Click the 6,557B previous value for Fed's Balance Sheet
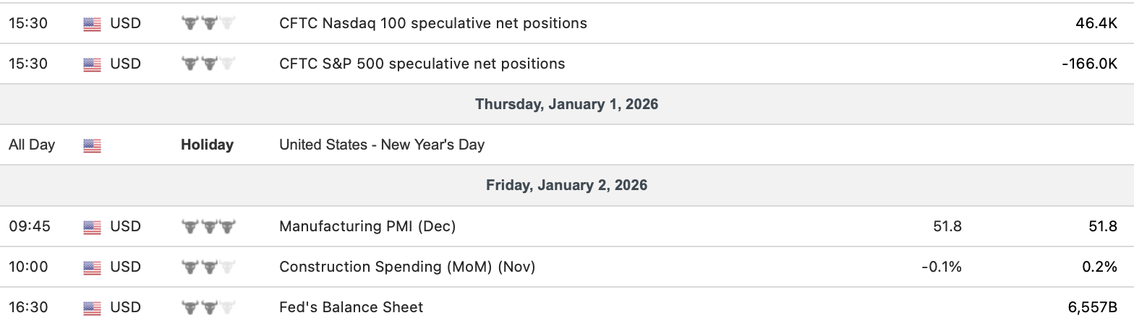The height and width of the screenshot is (331, 1134). [1092, 307]
